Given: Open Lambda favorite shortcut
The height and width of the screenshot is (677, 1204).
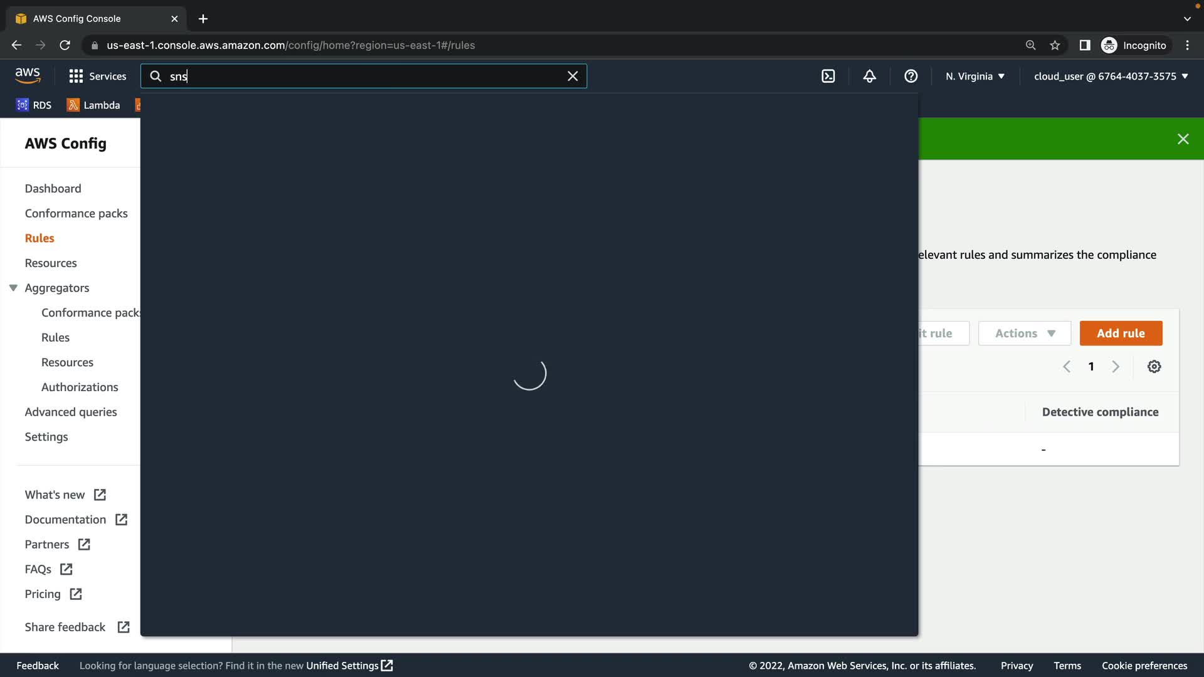Looking at the screenshot, I should tap(93, 105).
